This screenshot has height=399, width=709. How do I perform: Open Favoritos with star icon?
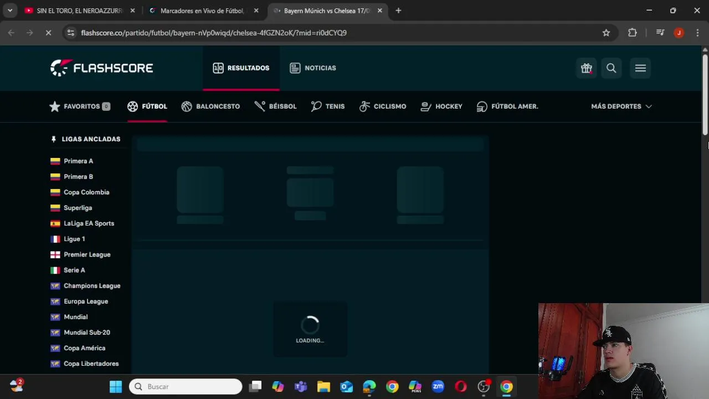tap(80, 106)
